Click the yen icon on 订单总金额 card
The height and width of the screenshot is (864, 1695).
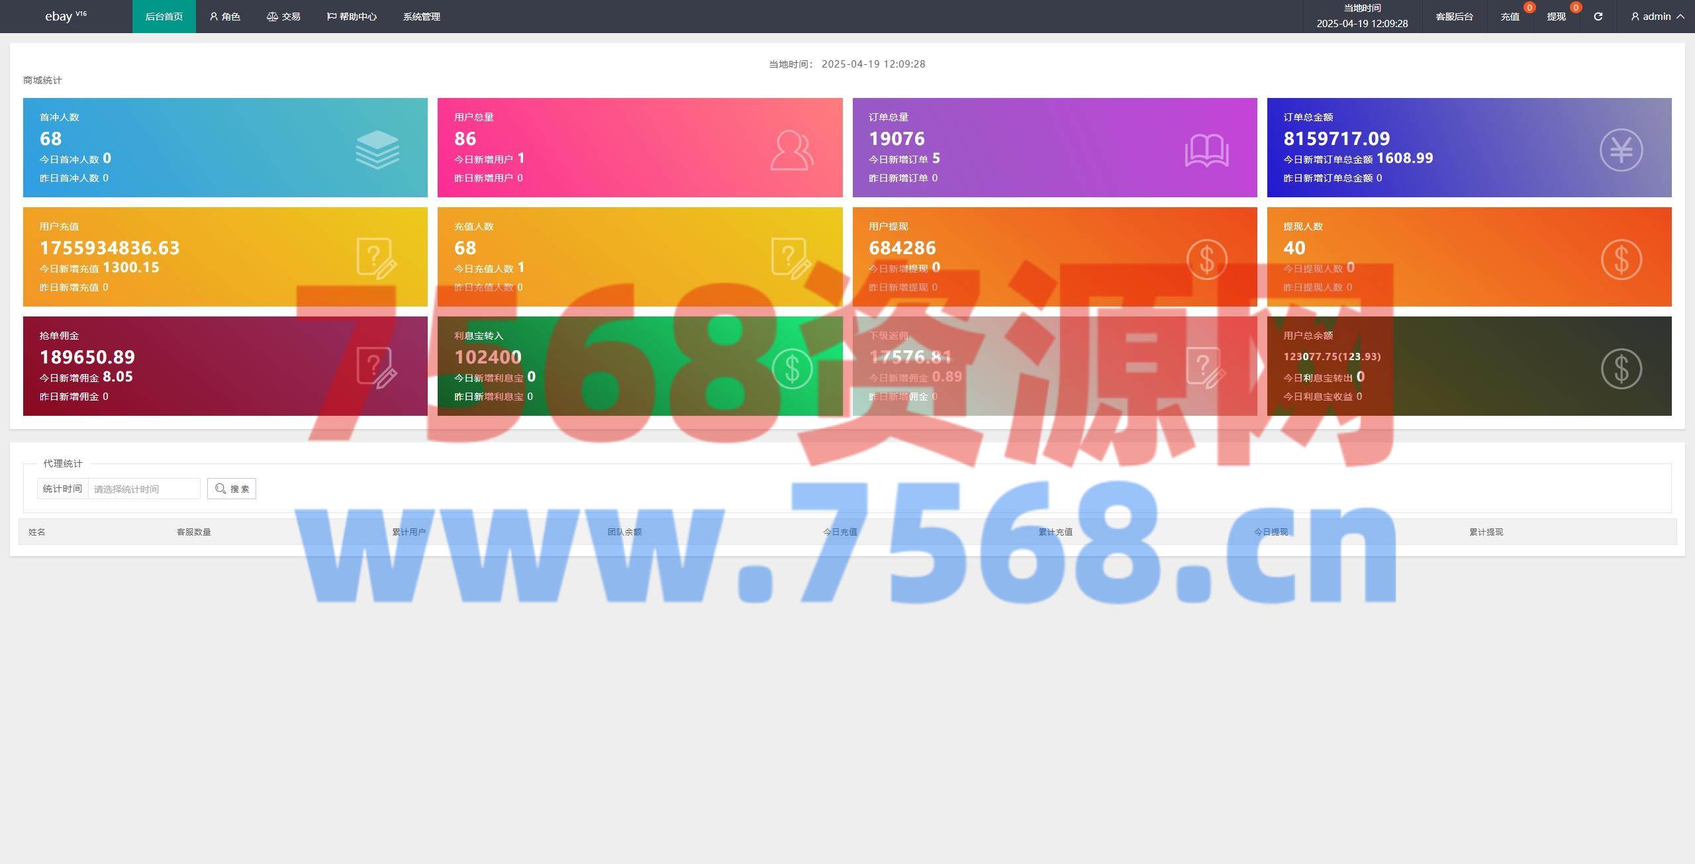coord(1621,150)
